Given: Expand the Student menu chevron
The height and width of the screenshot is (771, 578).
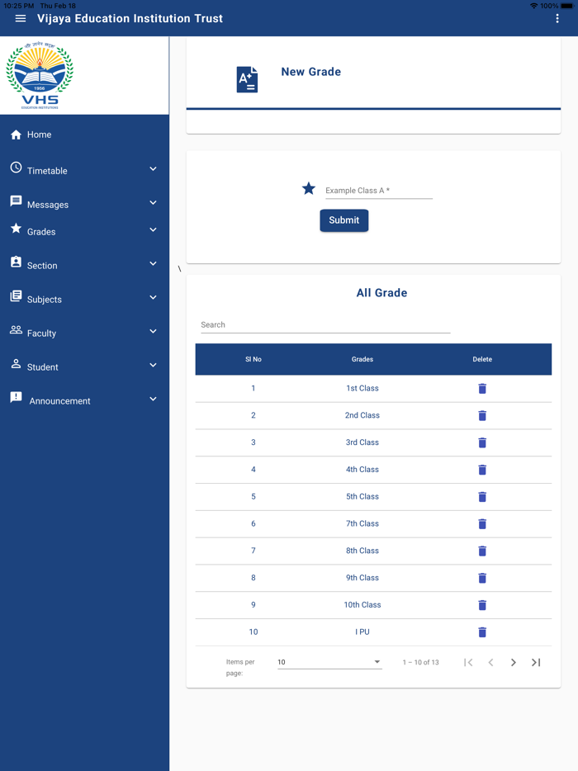Looking at the screenshot, I should (153, 366).
